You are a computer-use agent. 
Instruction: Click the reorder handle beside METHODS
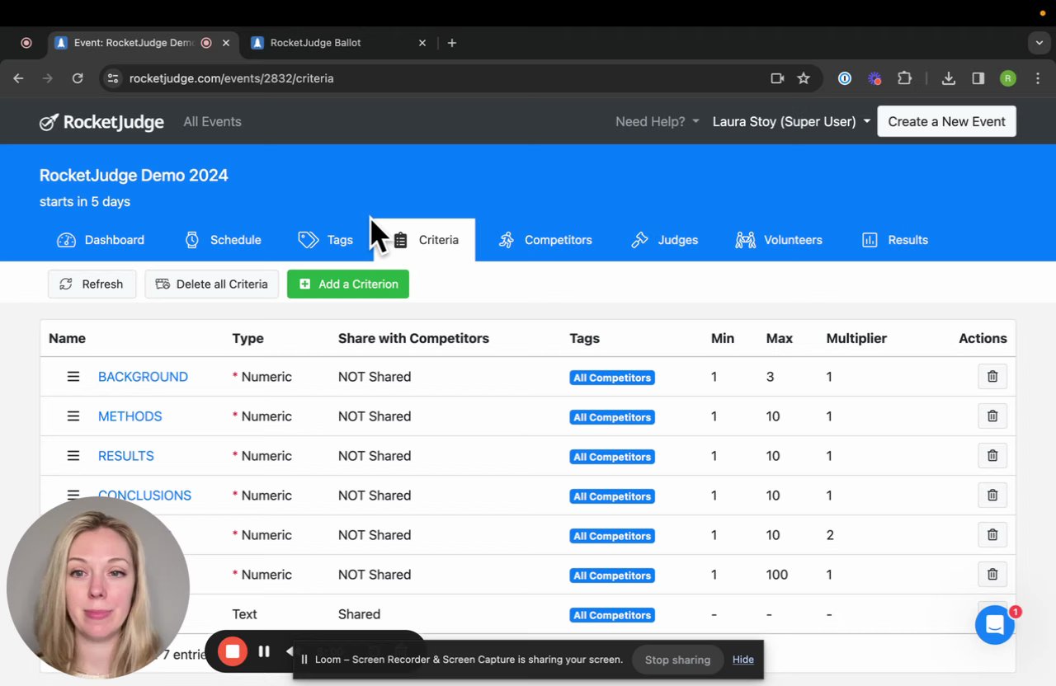73,416
